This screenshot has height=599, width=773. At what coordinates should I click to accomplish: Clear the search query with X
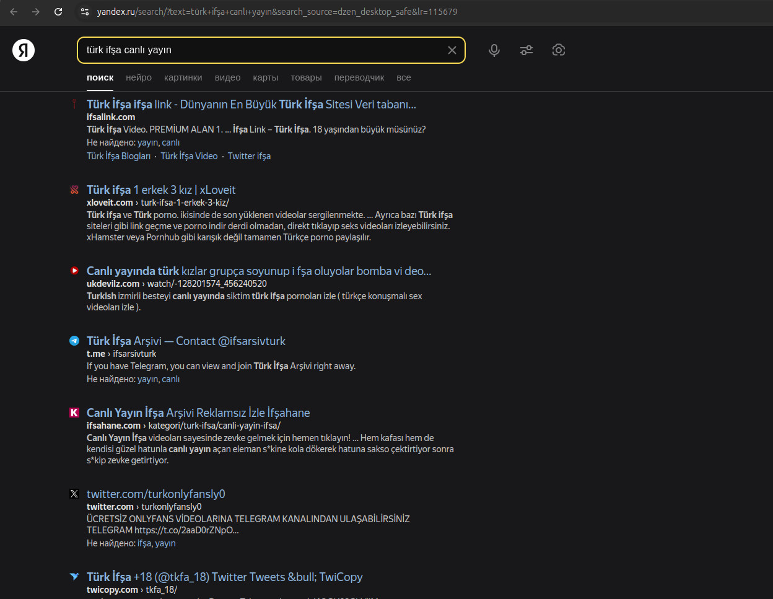click(452, 50)
